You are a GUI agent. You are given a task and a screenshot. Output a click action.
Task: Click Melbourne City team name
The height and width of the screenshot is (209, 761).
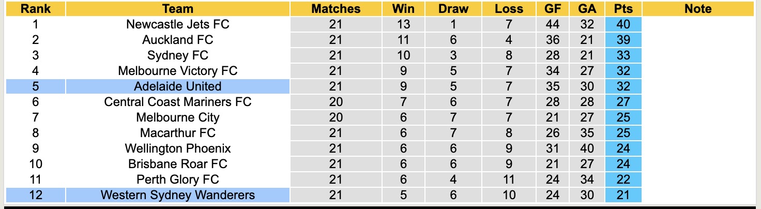click(x=177, y=117)
